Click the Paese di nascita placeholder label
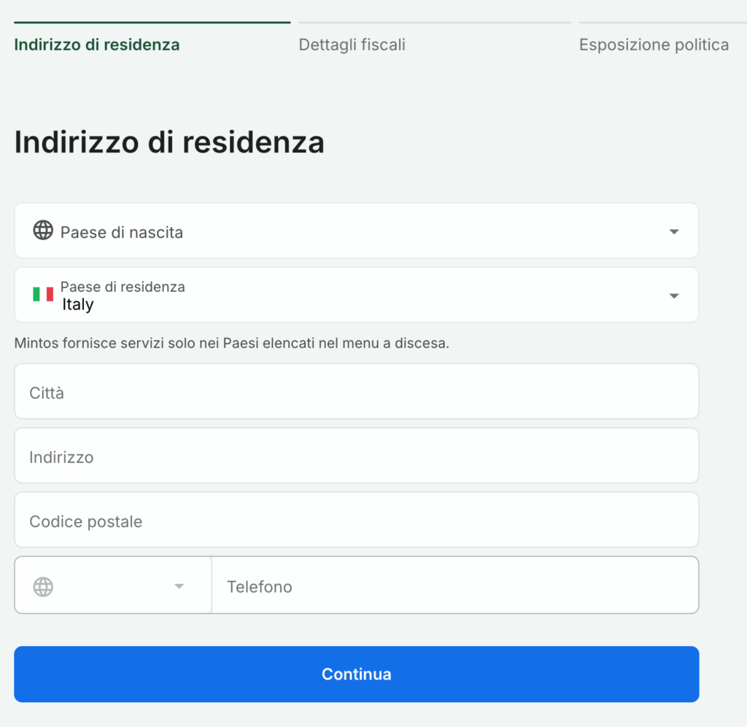 pyautogui.click(x=122, y=232)
